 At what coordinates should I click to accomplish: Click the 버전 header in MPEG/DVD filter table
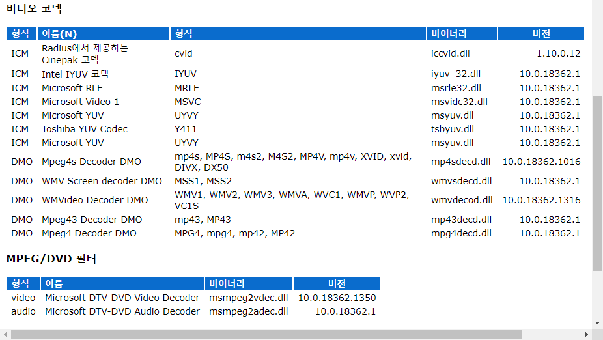[337, 283]
